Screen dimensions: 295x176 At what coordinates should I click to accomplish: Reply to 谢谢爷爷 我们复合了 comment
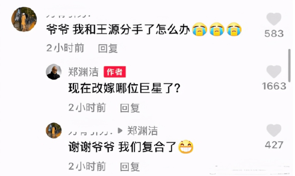click(x=130, y=167)
